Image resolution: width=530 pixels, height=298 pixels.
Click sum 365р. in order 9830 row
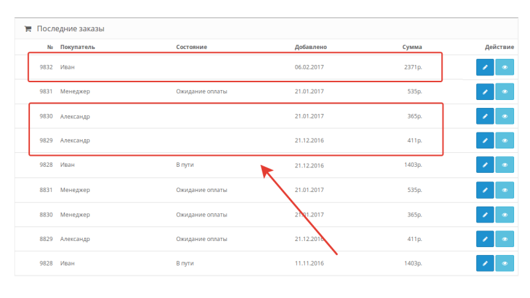(x=415, y=117)
